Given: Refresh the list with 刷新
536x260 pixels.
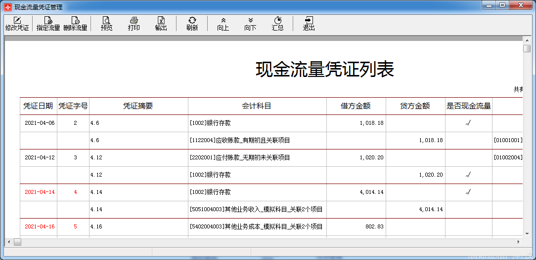Looking at the screenshot, I should [192, 23].
